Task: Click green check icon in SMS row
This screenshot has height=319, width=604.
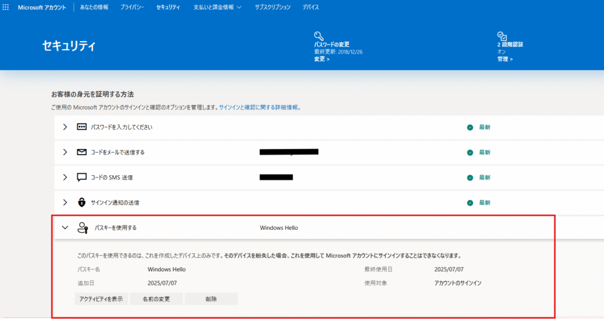Action: click(470, 177)
